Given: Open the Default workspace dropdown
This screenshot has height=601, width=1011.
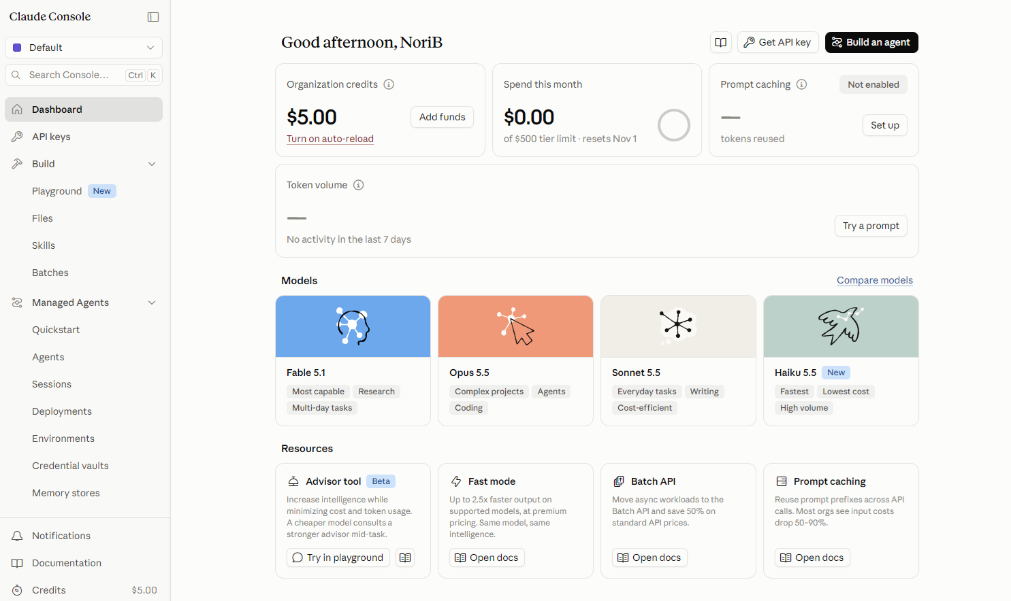Looking at the screenshot, I should coord(84,48).
